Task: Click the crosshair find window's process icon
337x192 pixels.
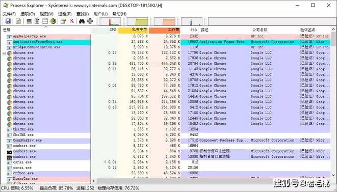Action: coord(90,21)
